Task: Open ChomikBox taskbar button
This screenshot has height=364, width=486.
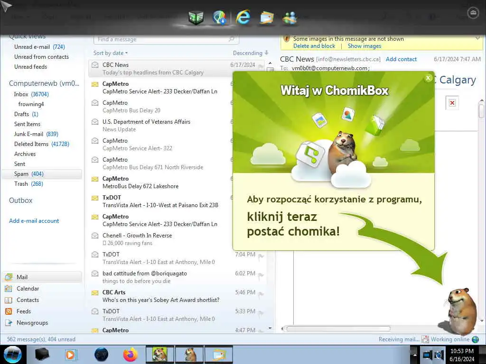Action: [x=160, y=355]
